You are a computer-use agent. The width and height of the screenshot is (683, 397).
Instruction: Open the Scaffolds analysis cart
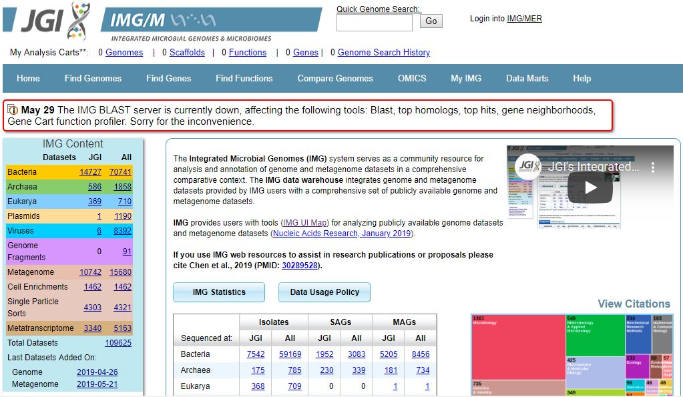point(187,52)
